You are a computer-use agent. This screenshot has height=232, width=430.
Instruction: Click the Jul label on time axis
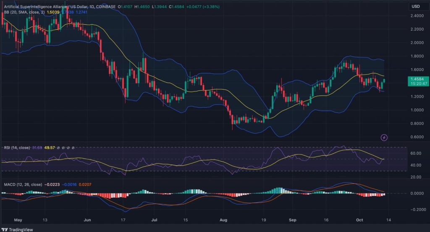coord(155,220)
